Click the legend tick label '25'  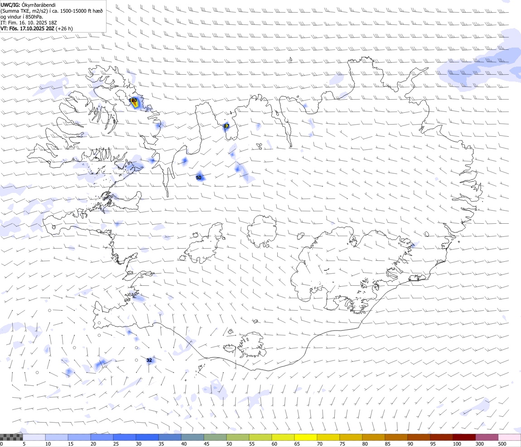coord(116,444)
